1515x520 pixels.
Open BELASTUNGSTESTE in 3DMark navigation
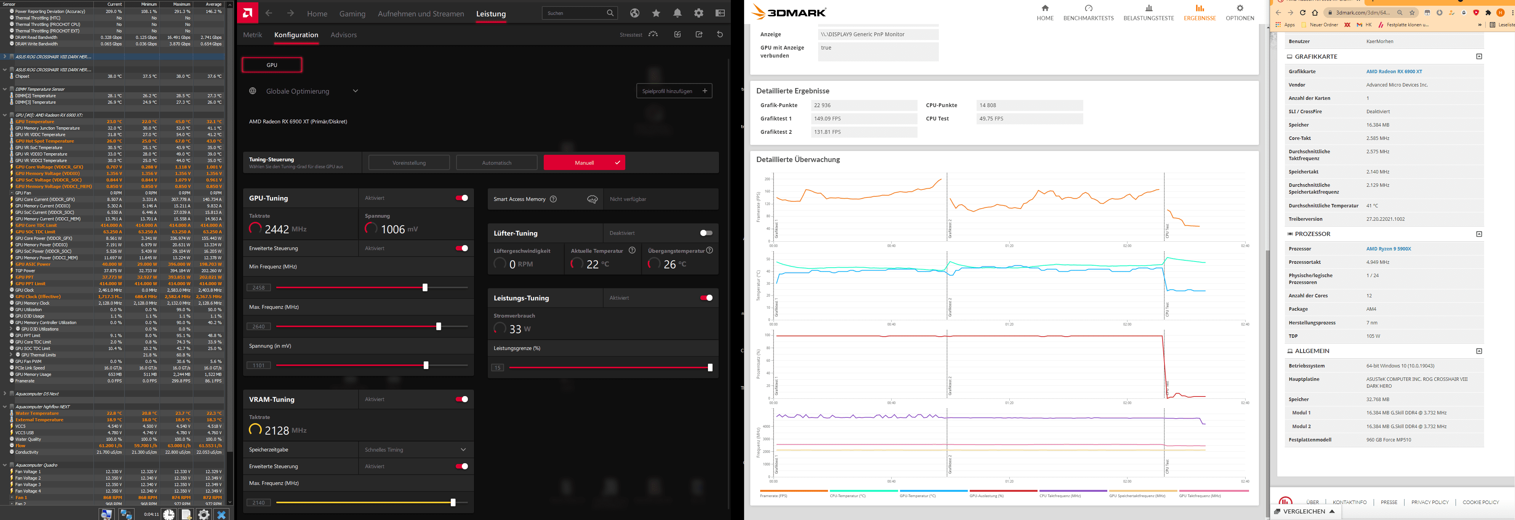tap(1148, 12)
